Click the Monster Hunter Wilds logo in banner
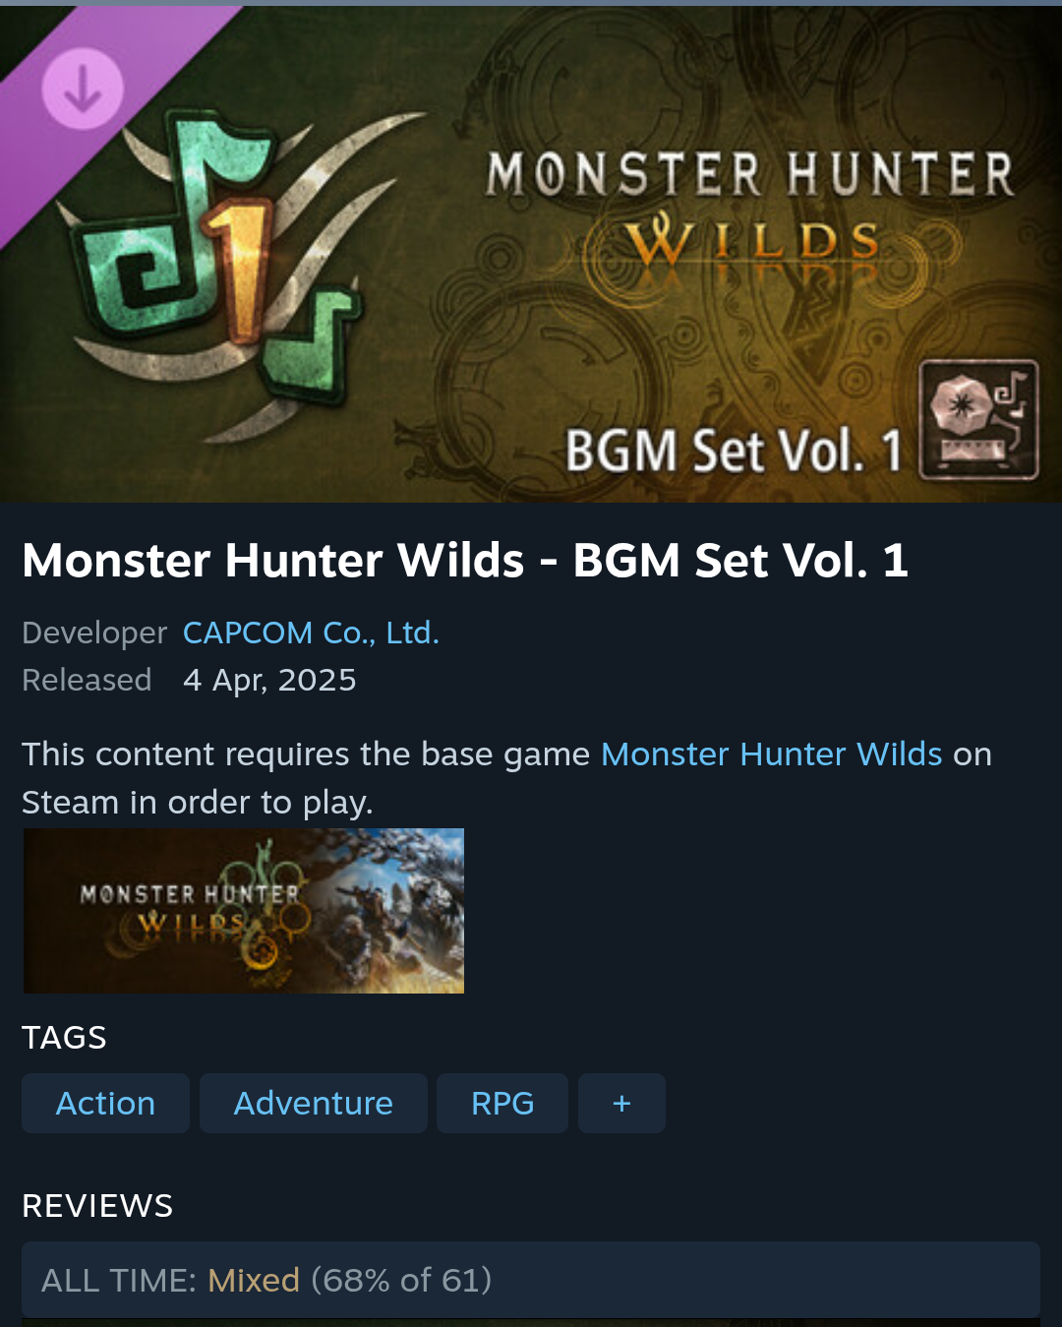The image size is (1062, 1327). click(x=750, y=210)
